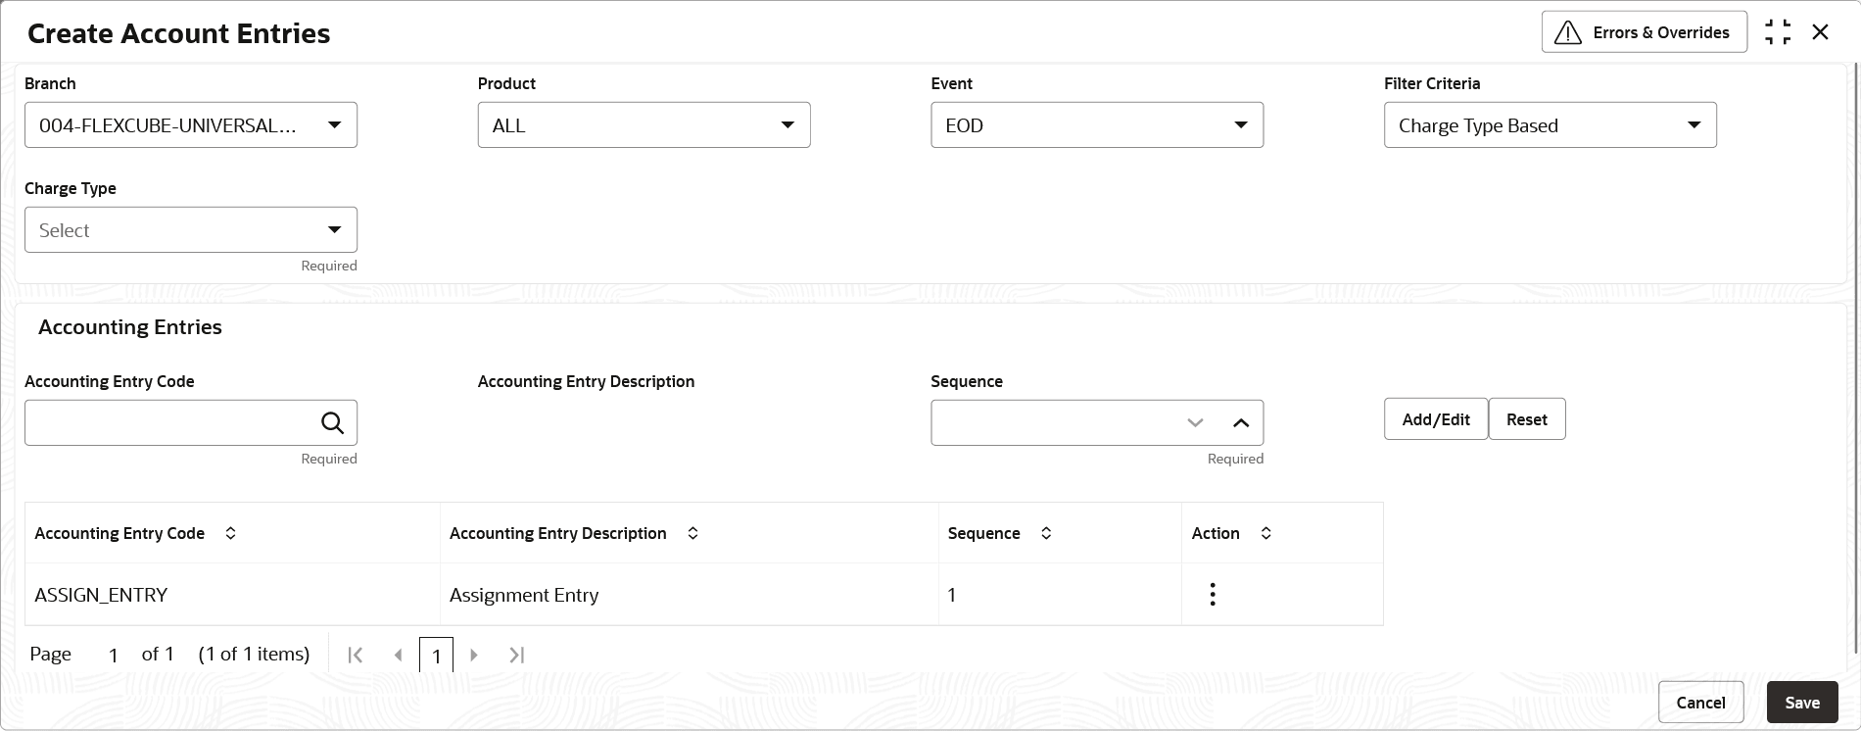Open the Event dropdown set to EOD

pyautogui.click(x=1240, y=125)
